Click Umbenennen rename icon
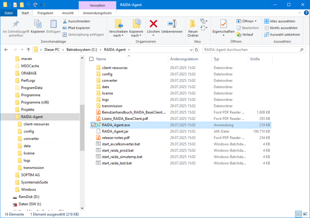Viewport: 310px width, 218px height. [x=172, y=24]
